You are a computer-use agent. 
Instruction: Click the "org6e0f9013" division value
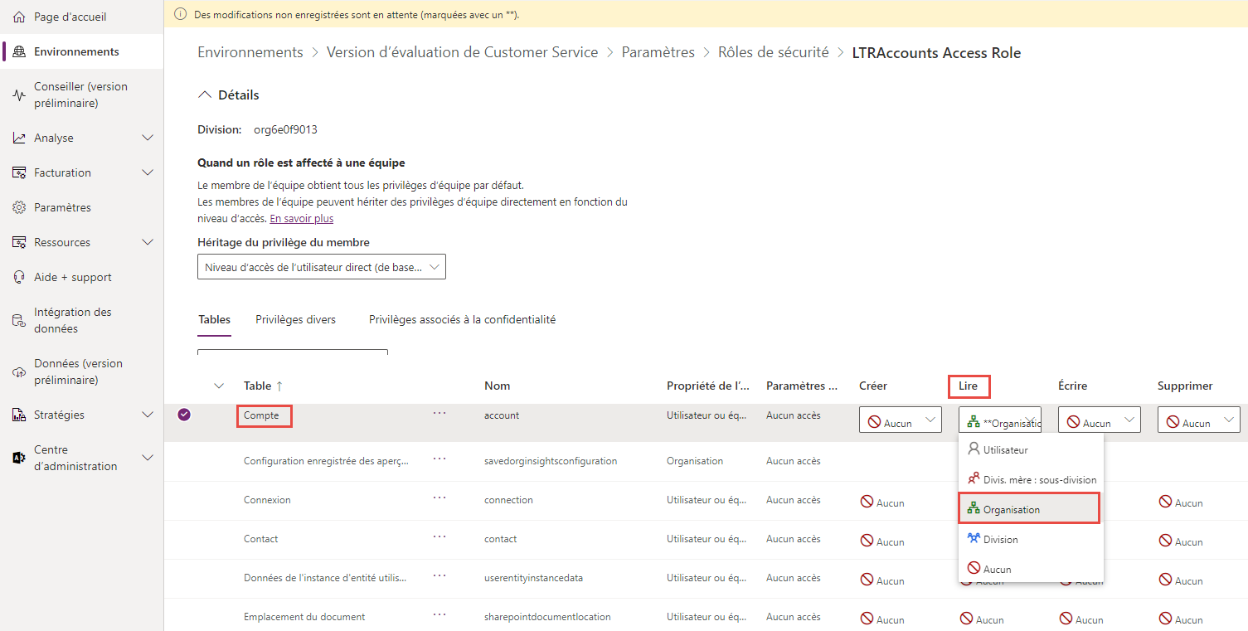point(285,129)
